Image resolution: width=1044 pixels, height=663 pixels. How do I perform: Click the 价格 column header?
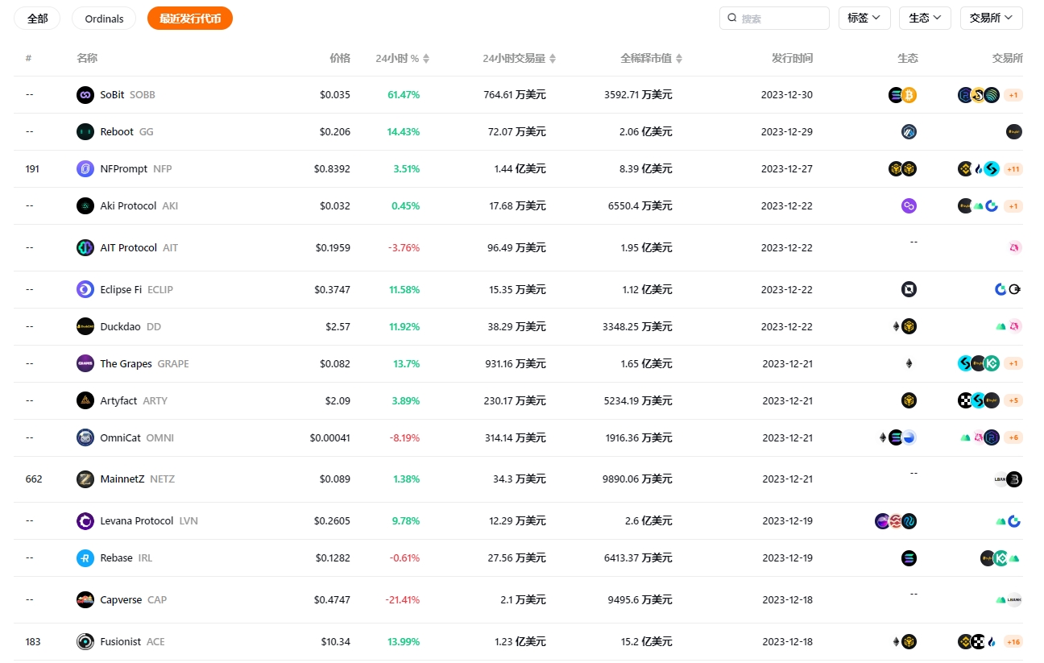tap(340, 59)
